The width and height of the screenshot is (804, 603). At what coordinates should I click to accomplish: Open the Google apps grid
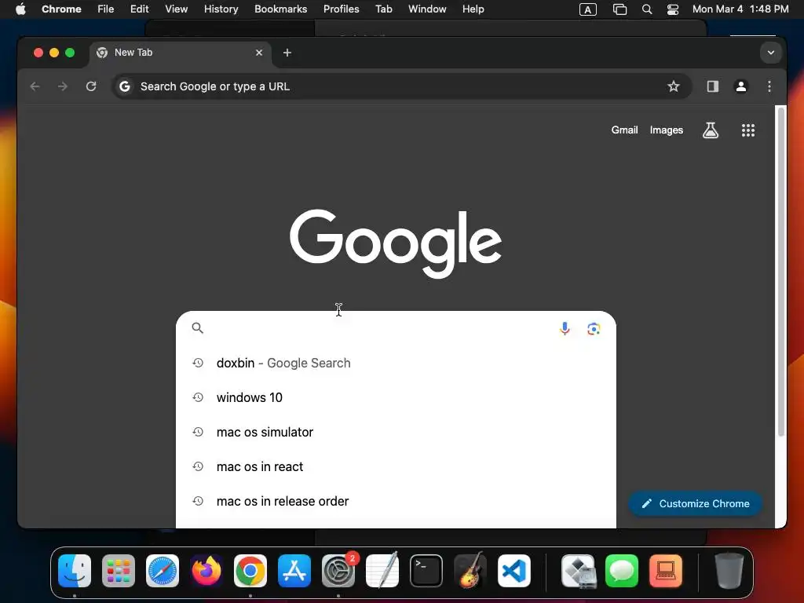[x=748, y=130]
